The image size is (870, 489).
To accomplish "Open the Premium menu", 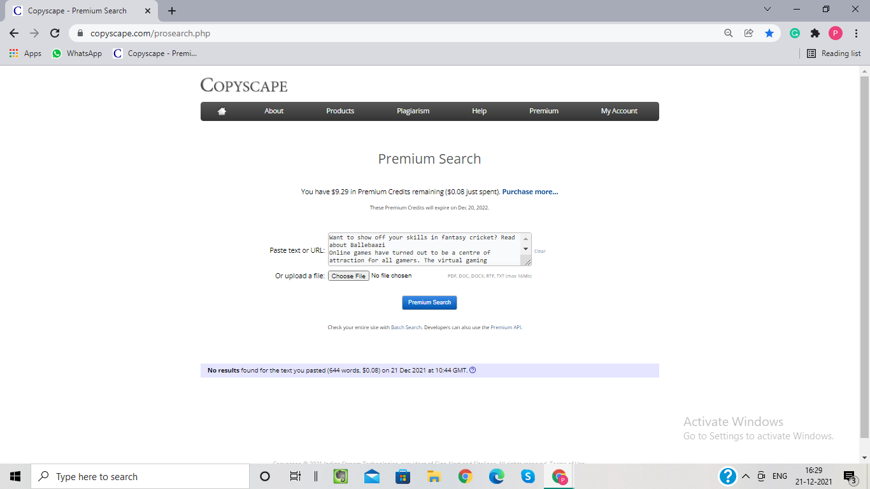I will pos(544,111).
